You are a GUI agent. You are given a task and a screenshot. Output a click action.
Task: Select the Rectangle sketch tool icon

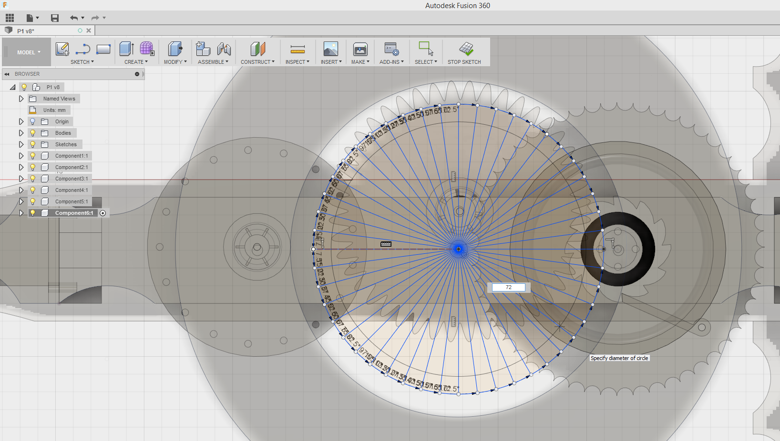(103, 49)
